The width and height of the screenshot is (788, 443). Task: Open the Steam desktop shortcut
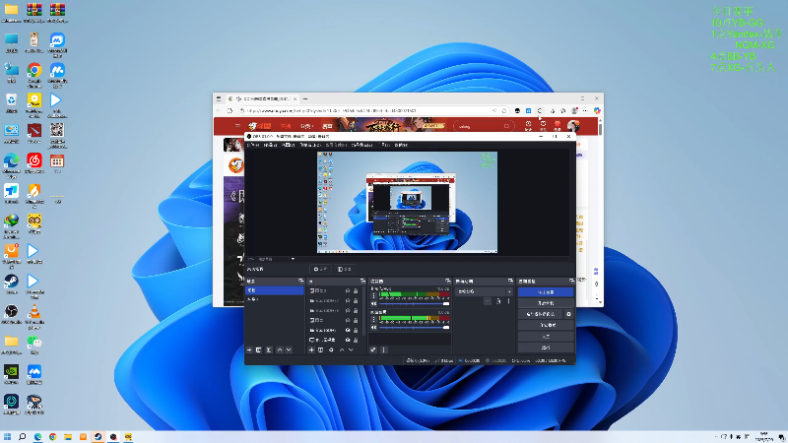point(11,285)
